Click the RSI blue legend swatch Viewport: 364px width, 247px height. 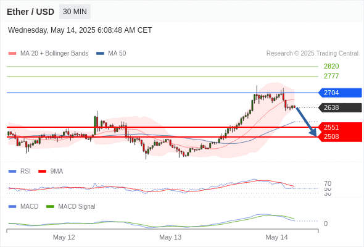[x=12, y=172]
